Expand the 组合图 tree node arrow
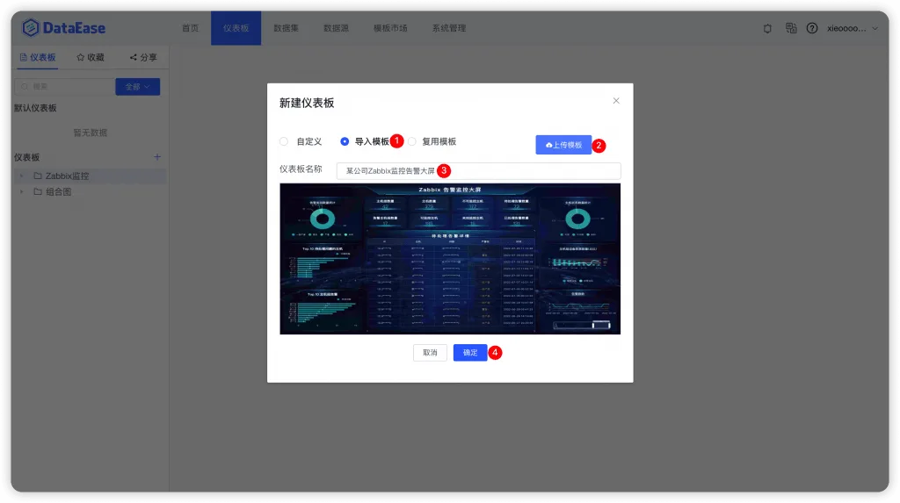The image size is (900, 503). (22, 191)
